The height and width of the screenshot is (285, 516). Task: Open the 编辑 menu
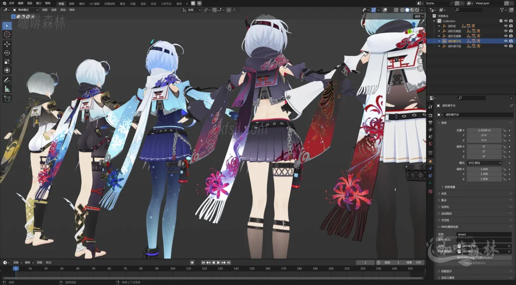point(20,4)
